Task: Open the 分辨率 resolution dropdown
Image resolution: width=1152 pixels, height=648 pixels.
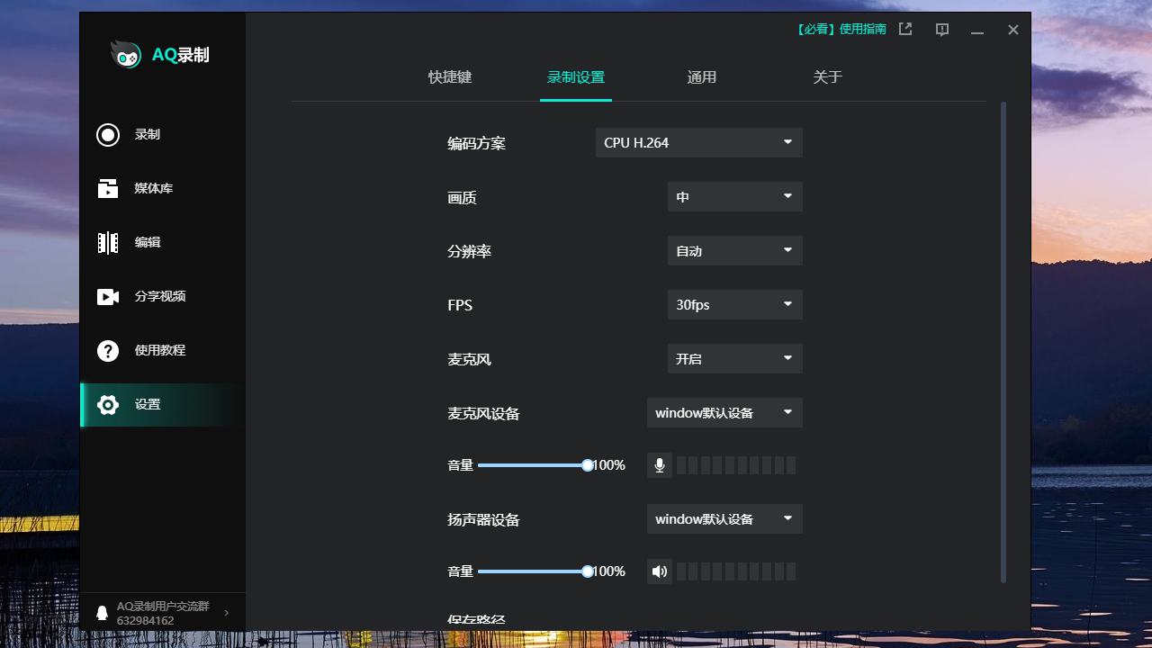Action: (734, 250)
